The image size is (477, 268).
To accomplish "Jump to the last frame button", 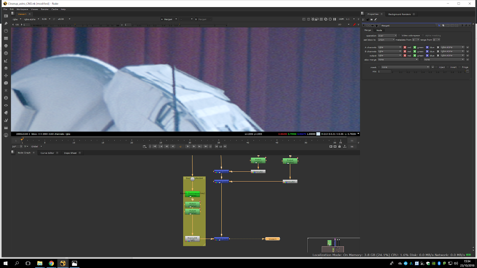I will coord(206,147).
